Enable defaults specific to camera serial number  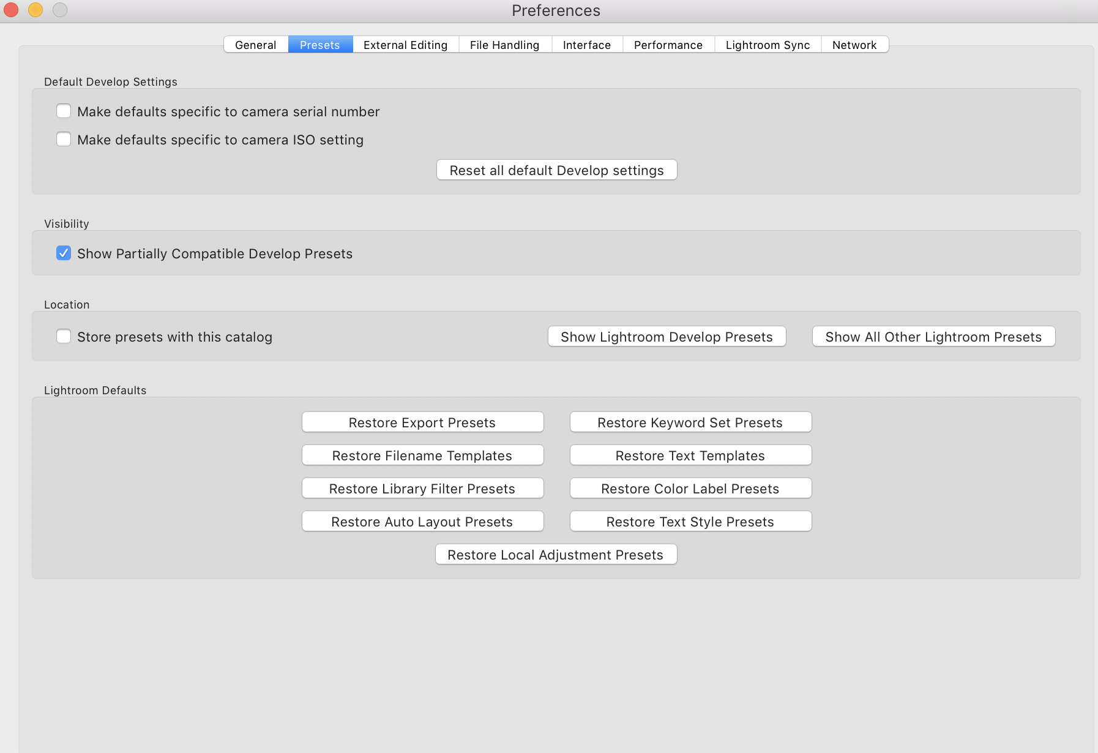point(64,111)
